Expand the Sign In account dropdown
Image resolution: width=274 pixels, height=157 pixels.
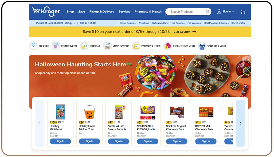click(225, 12)
